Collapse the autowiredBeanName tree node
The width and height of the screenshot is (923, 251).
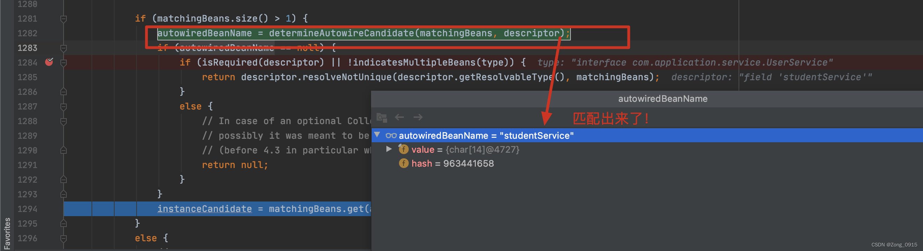pos(377,135)
